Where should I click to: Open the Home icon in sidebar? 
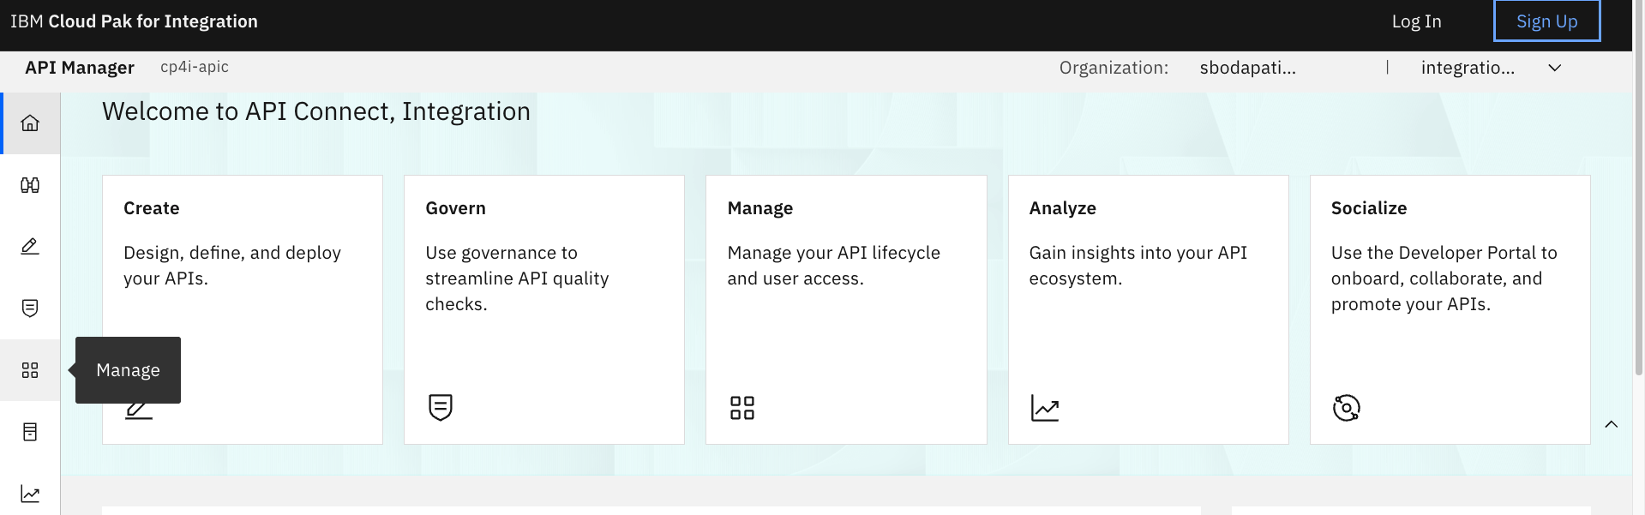(30, 123)
